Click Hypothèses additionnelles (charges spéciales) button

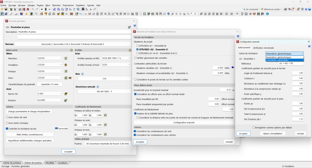[x=30, y=141]
